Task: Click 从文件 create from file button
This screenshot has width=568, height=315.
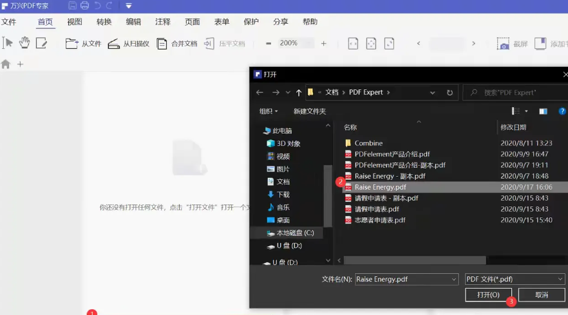Action: point(83,44)
